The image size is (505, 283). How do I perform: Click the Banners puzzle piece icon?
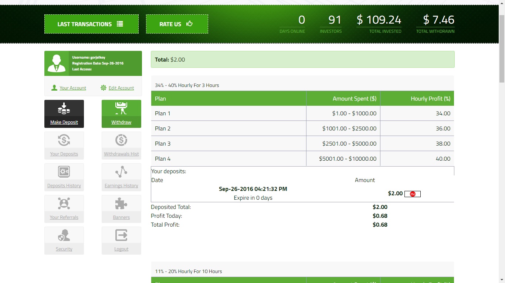[121, 204]
